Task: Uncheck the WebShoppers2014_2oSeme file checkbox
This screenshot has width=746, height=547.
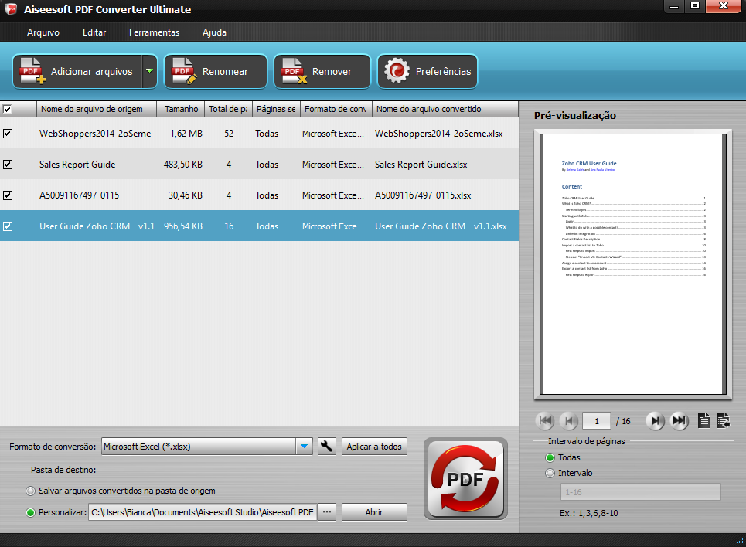Action: coord(8,134)
